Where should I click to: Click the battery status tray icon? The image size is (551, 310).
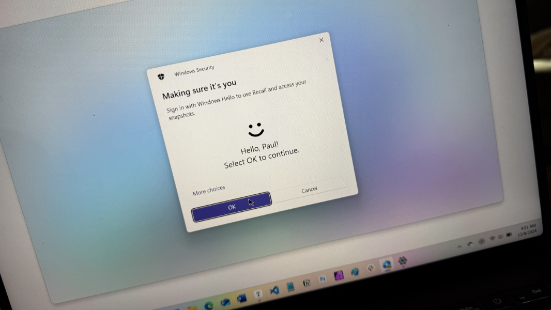pos(509,235)
